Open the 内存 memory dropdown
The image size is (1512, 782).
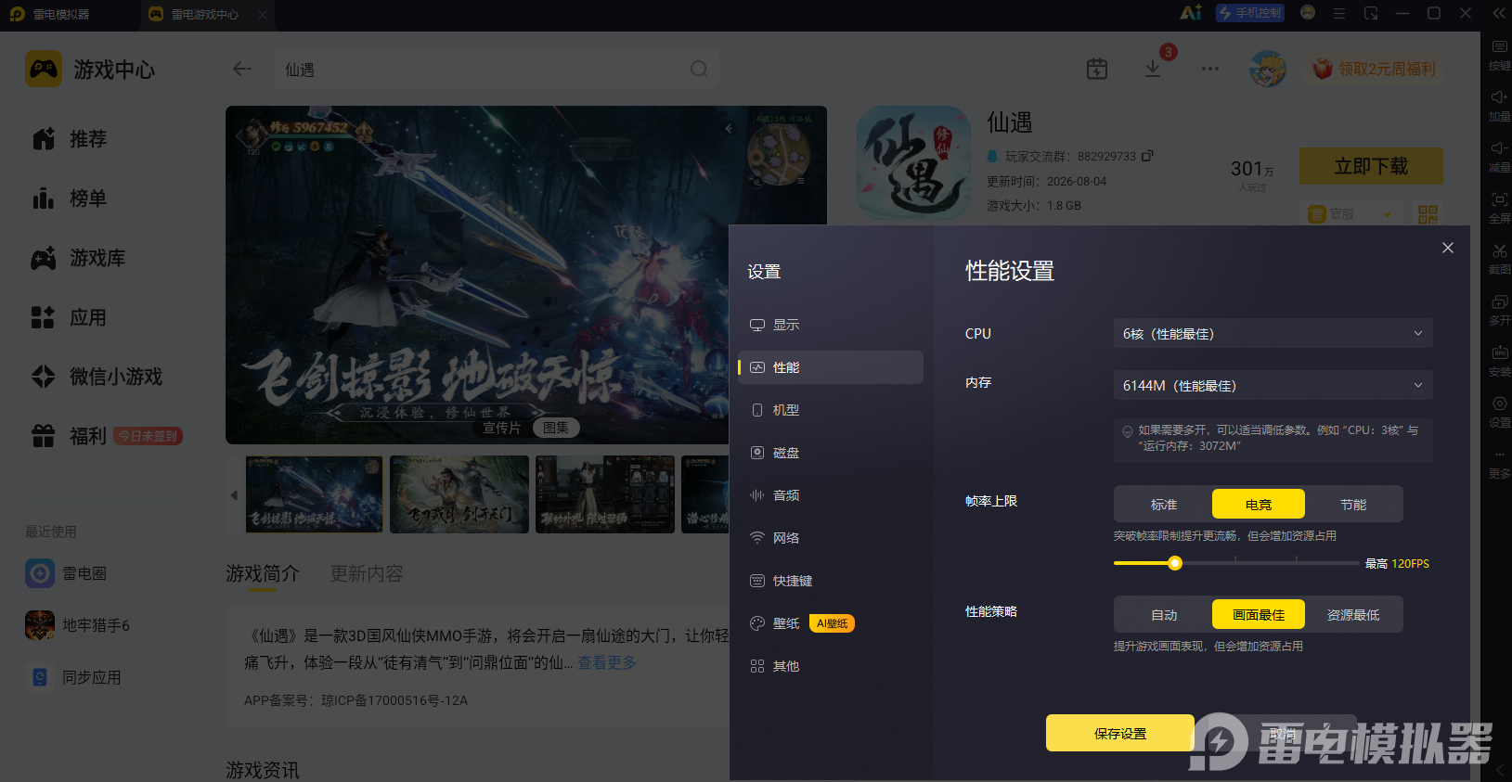coord(1273,385)
